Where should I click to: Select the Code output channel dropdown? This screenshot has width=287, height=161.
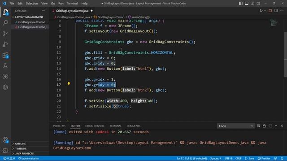tap(236, 126)
